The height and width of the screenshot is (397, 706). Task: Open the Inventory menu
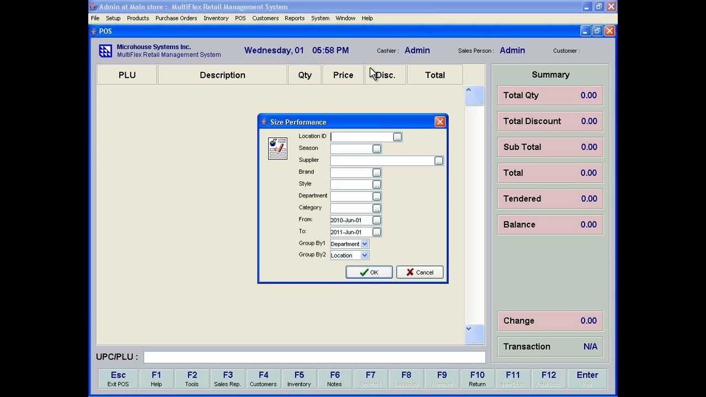[216, 18]
